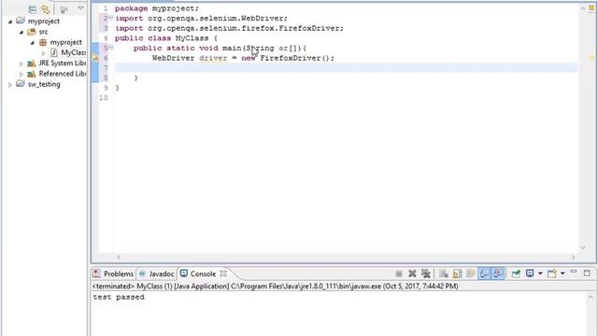This screenshot has height=336, width=598.
Task: Fold the main method at line 5
Action: pos(110,48)
